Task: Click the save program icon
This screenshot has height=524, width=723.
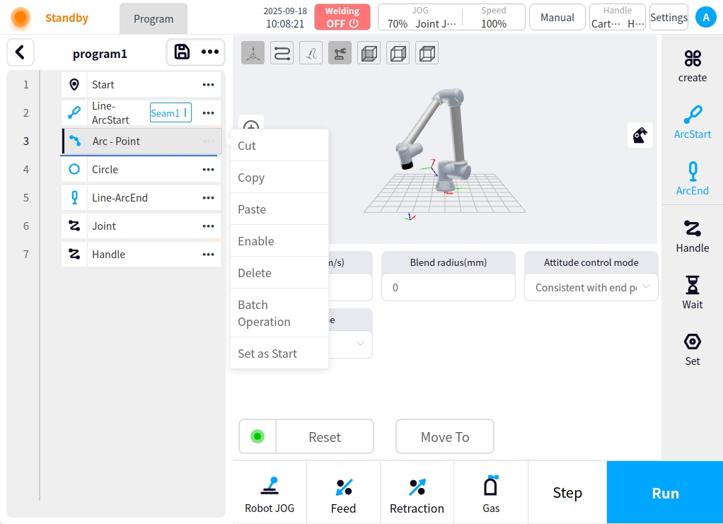Action: [182, 52]
